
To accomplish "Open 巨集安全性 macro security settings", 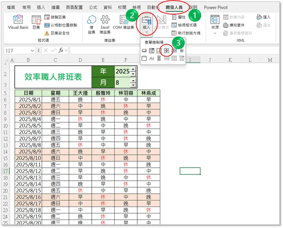I will [x=57, y=33].
